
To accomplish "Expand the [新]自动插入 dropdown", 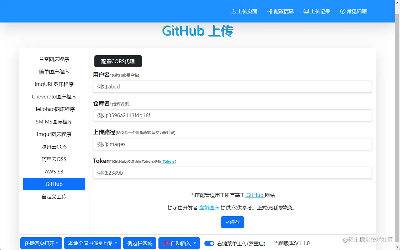I will [179, 243].
